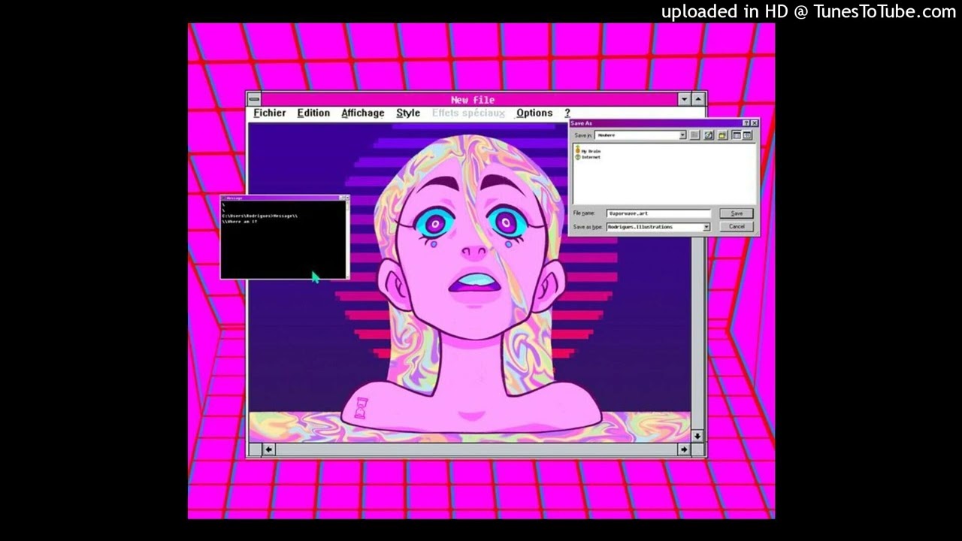Select My Brain in the file list

tap(588, 151)
